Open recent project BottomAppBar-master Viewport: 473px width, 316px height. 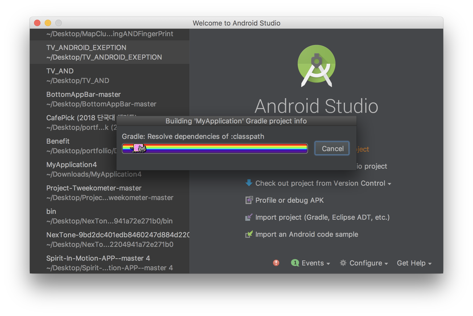pyautogui.click(x=110, y=99)
